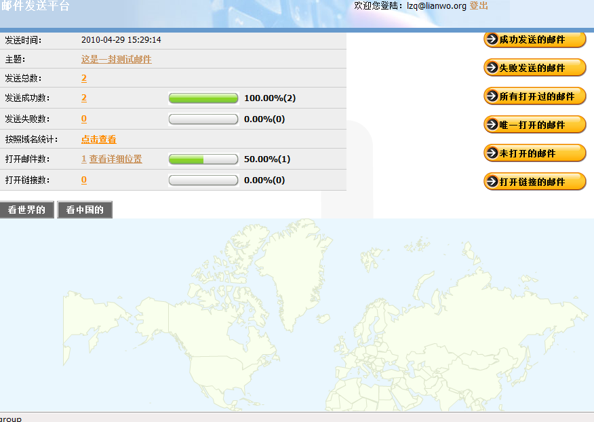This screenshot has height=422, width=594.
Task: Click logged-in account lzq@lianwo.org
Action: (x=437, y=5)
